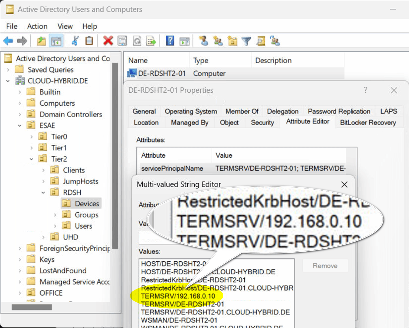Open the Action menu
409x328 pixels.
tap(37, 26)
